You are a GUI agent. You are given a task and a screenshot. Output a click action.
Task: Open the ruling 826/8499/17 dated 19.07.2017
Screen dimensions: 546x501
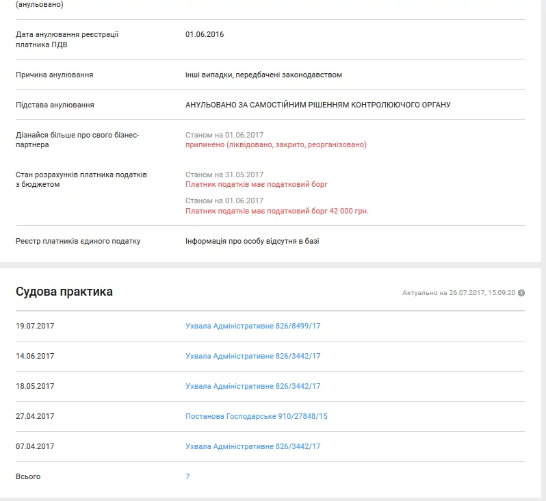point(252,326)
